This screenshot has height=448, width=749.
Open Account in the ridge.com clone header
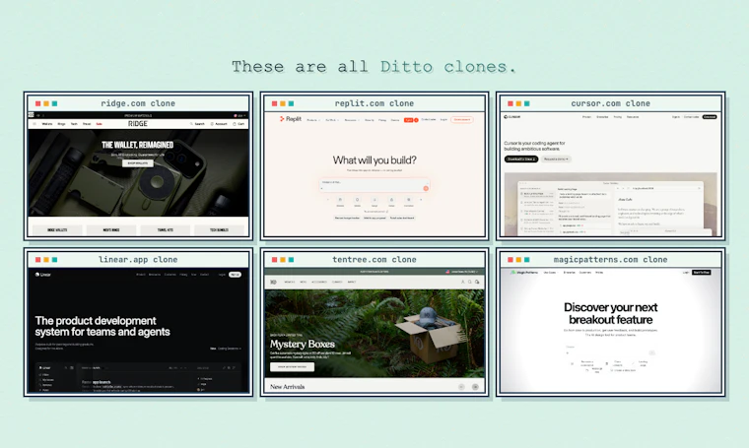[x=219, y=124]
